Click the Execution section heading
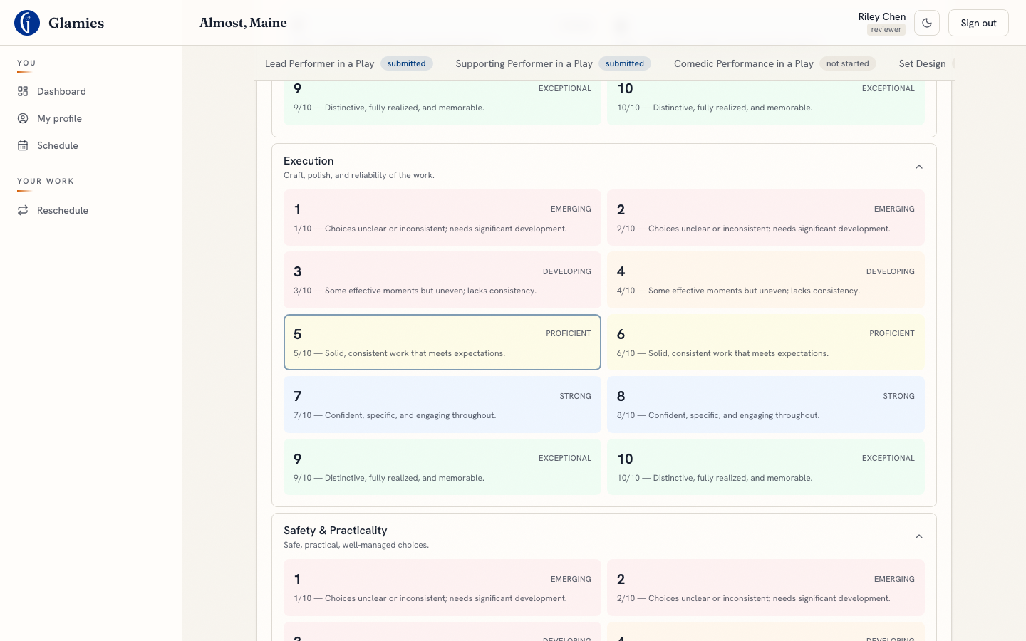 pyautogui.click(x=309, y=161)
